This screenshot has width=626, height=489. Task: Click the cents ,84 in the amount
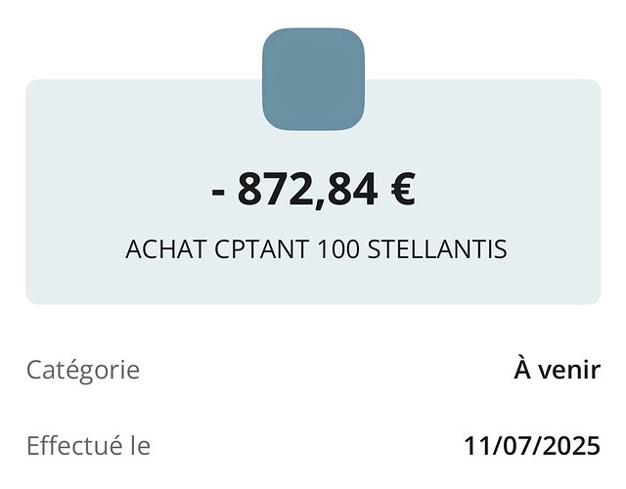[345, 191]
